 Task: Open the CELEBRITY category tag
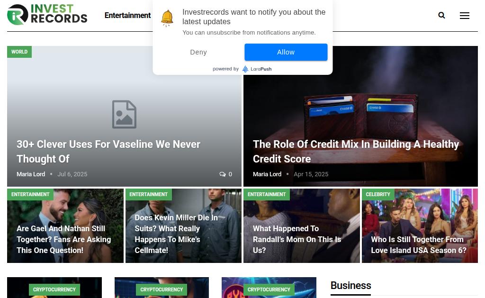tap(377, 194)
